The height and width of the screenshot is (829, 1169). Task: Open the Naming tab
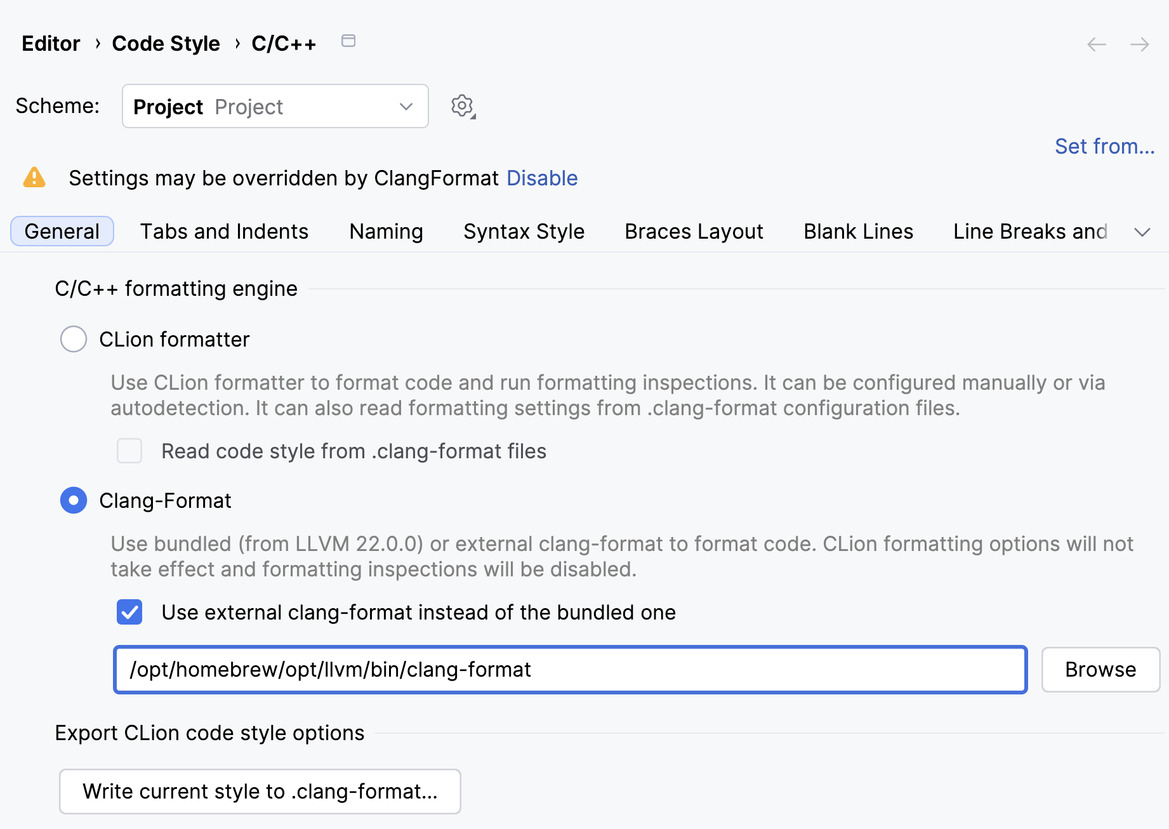[386, 231]
